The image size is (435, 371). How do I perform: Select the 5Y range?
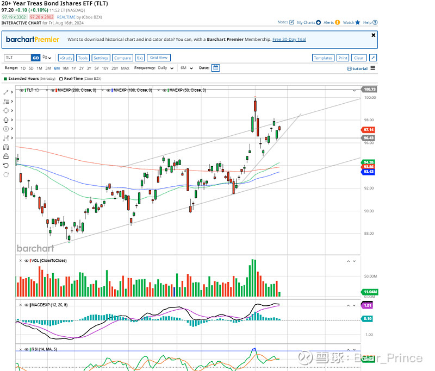[97, 68]
